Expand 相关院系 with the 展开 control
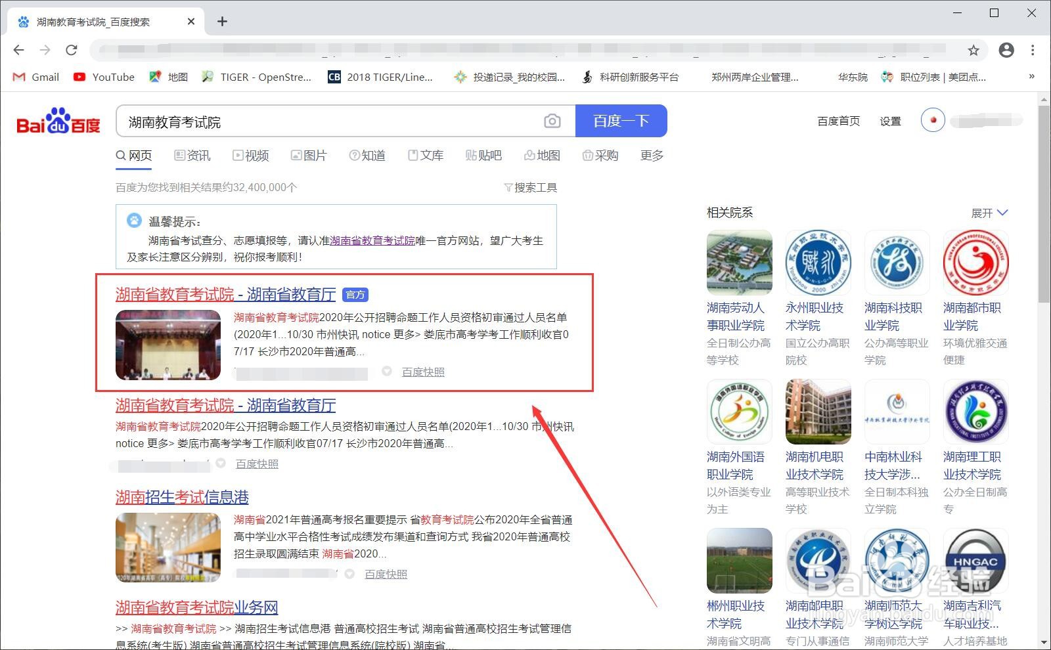 coord(990,212)
